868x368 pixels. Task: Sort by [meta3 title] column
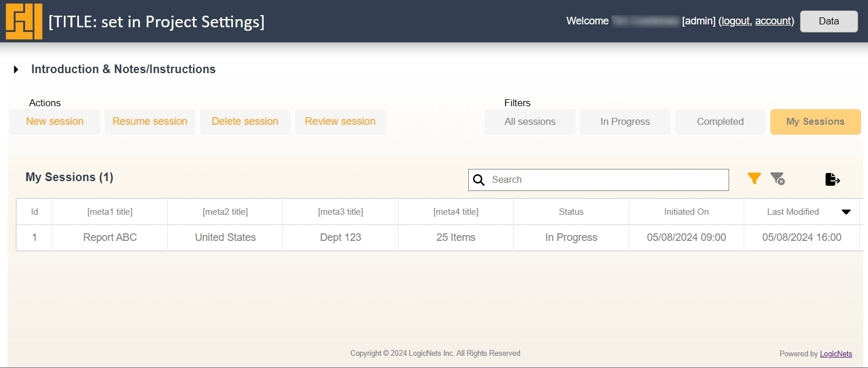pos(340,212)
